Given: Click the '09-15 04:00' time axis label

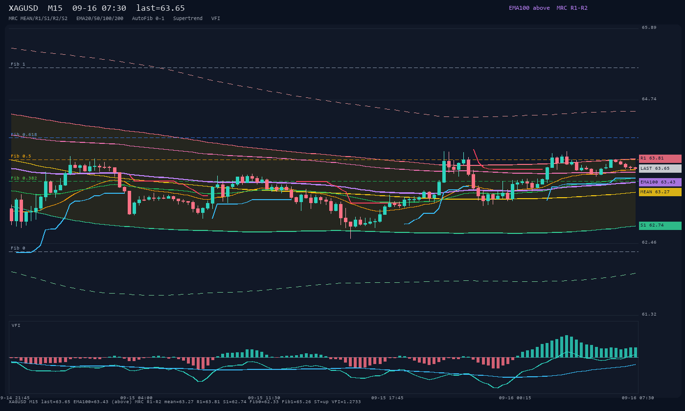Looking at the screenshot, I should 137,398.
